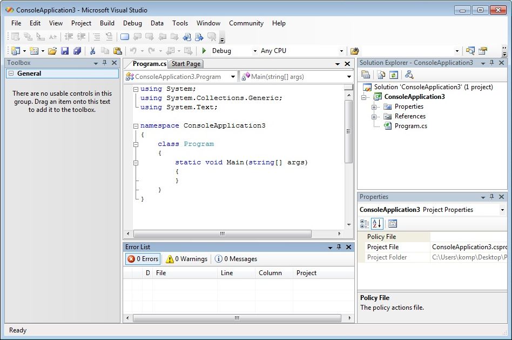
Task: Expand the References node in Solution Explorer
Action: point(374,117)
